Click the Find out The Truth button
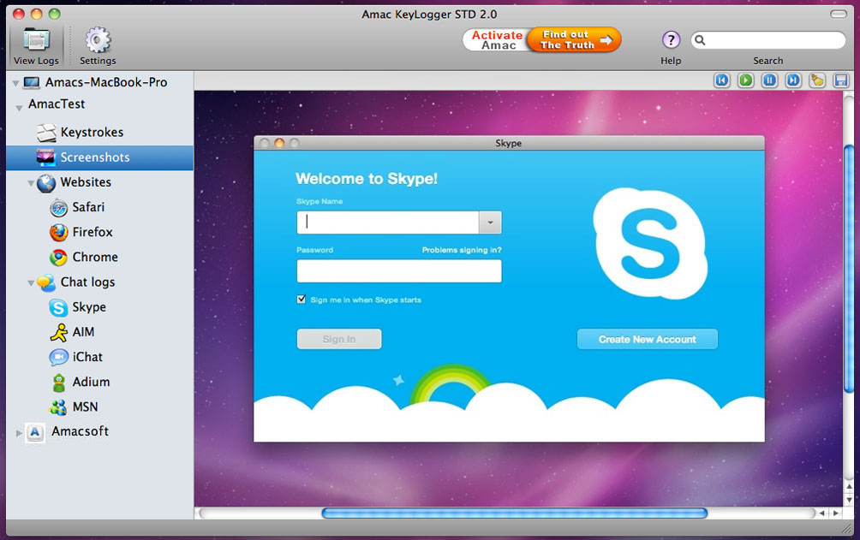This screenshot has width=860, height=540. (x=574, y=40)
